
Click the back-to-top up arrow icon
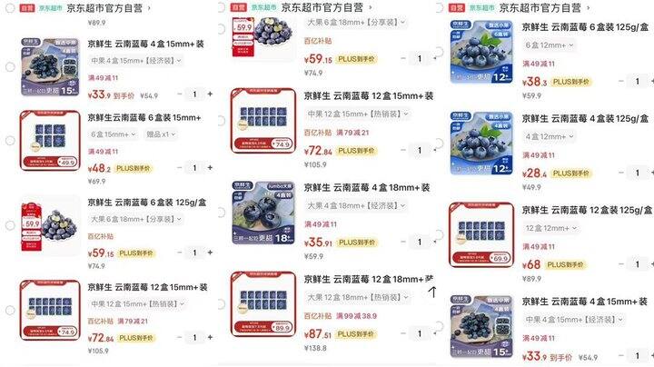(x=433, y=292)
